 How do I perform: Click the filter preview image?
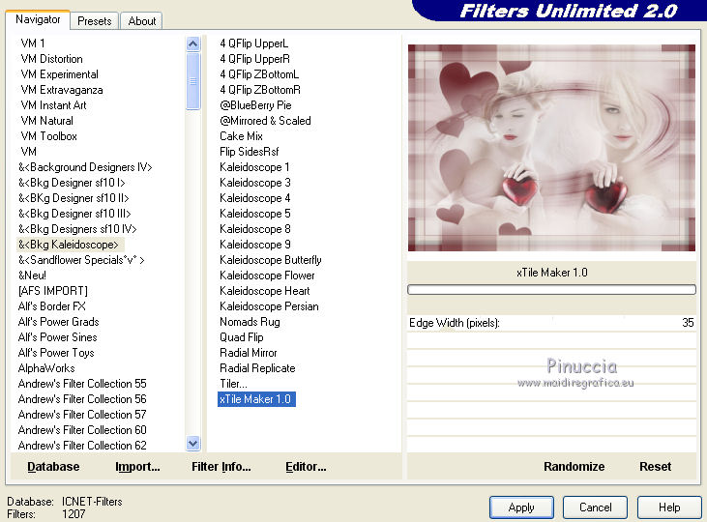pos(551,147)
